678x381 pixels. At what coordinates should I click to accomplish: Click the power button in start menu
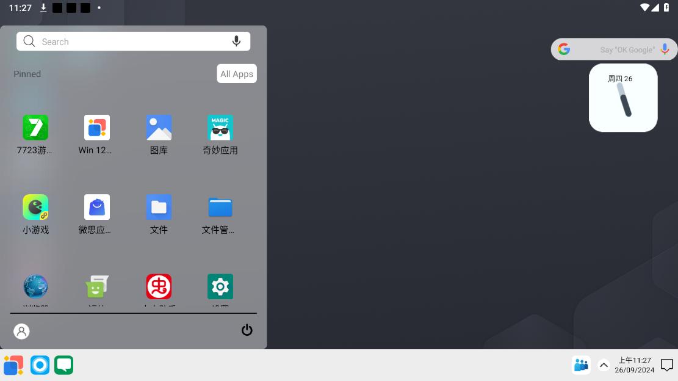[x=247, y=330]
